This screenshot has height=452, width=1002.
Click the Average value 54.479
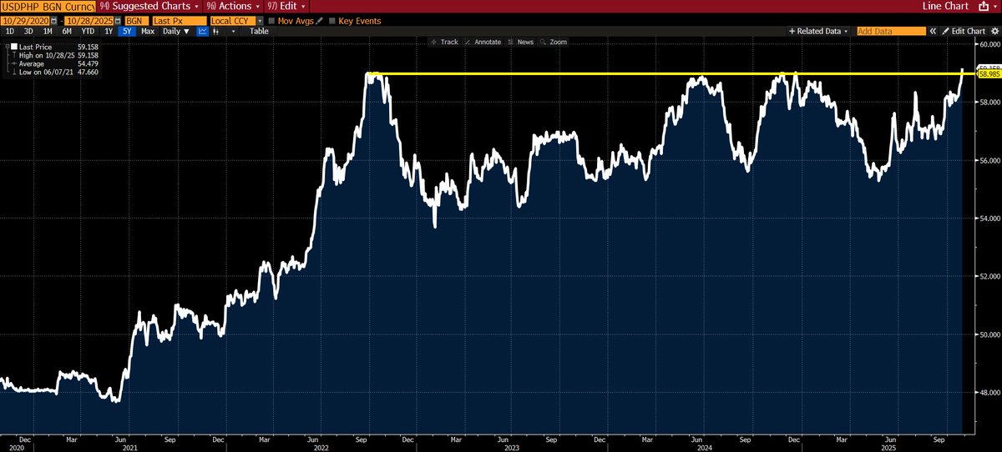pyautogui.click(x=88, y=63)
